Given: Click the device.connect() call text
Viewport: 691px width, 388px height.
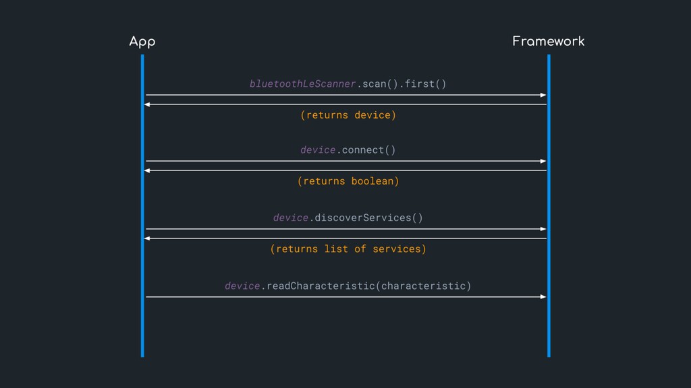Looking at the screenshot, I should coord(348,150).
